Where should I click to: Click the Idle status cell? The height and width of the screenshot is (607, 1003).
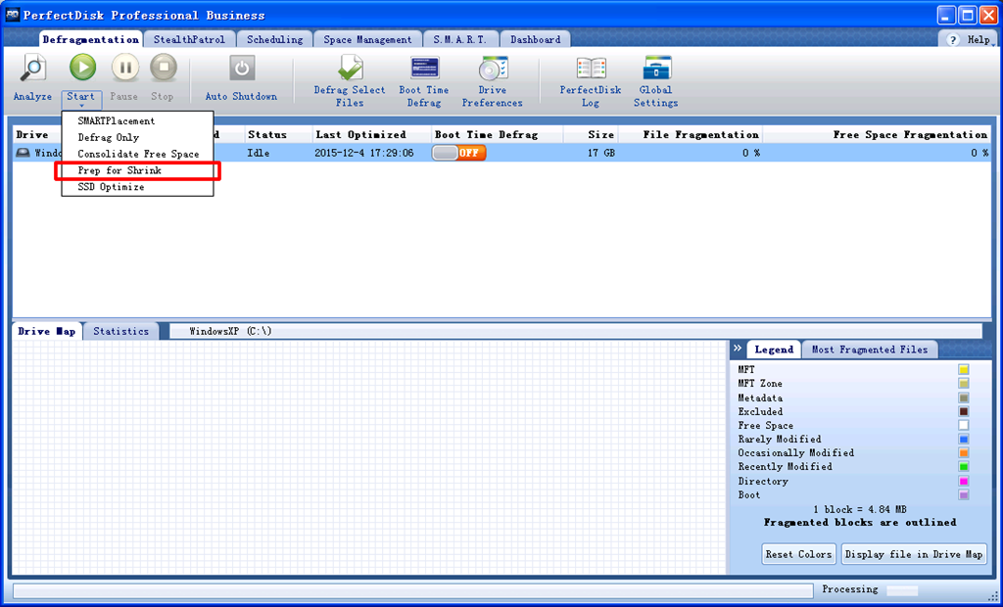click(x=259, y=154)
